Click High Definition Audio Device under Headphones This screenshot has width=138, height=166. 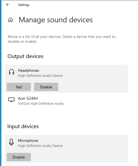coord(40,75)
